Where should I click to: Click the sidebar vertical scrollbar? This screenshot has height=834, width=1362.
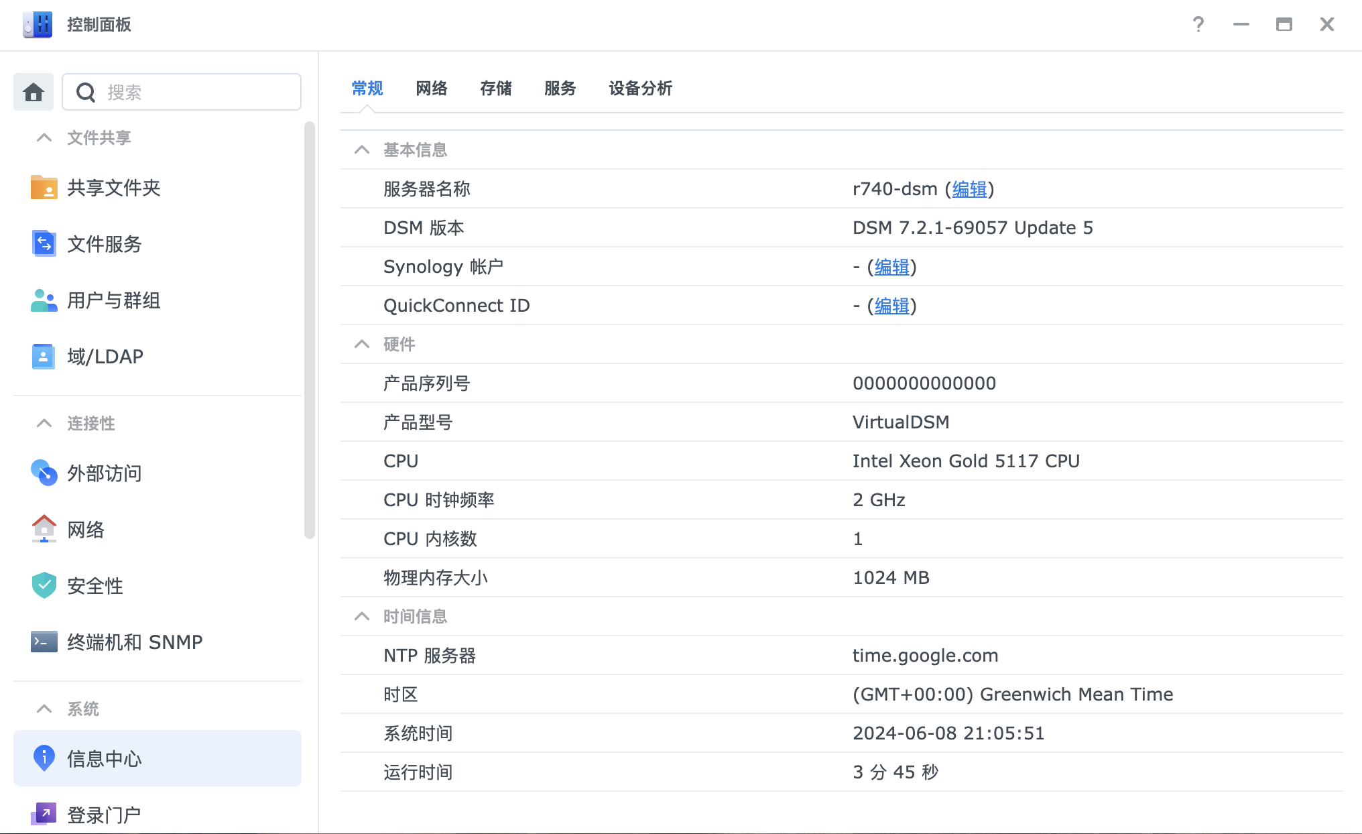coord(310,330)
